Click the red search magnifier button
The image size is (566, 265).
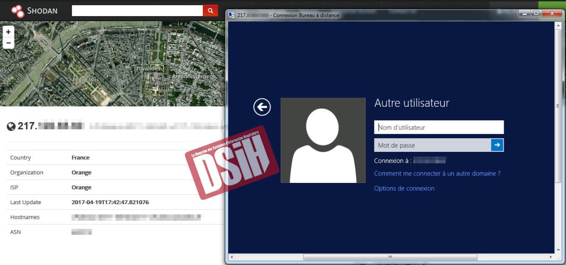pyautogui.click(x=210, y=10)
